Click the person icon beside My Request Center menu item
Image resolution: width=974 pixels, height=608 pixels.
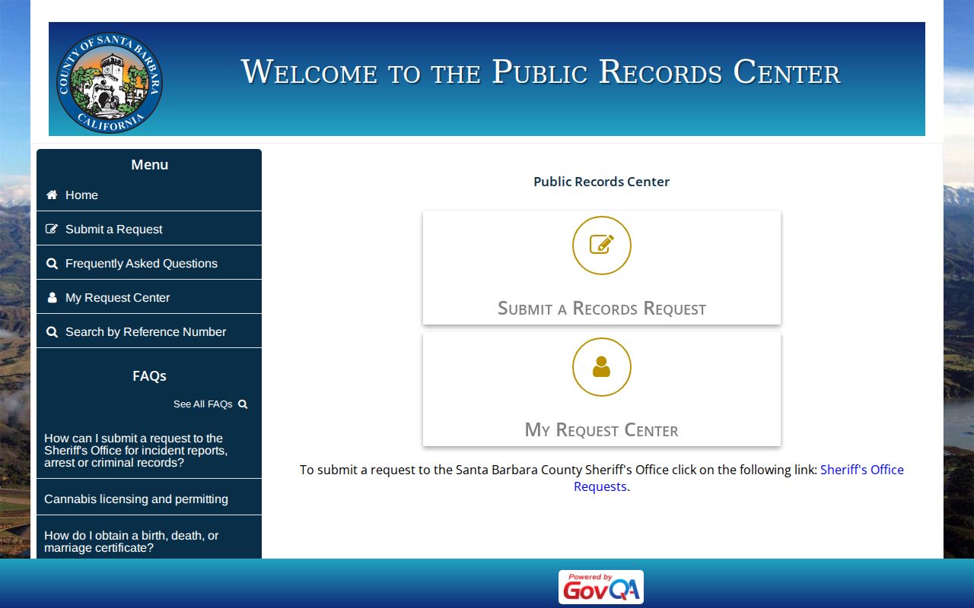(52, 298)
